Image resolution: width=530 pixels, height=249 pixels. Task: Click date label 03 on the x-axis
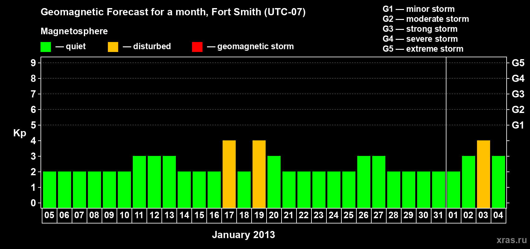click(x=483, y=215)
